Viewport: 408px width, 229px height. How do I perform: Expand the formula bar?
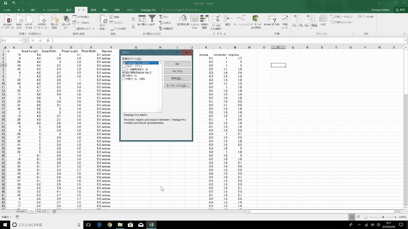(x=405, y=40)
